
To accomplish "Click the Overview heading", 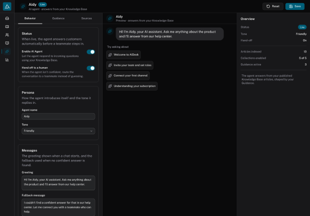I will (x=248, y=19).
